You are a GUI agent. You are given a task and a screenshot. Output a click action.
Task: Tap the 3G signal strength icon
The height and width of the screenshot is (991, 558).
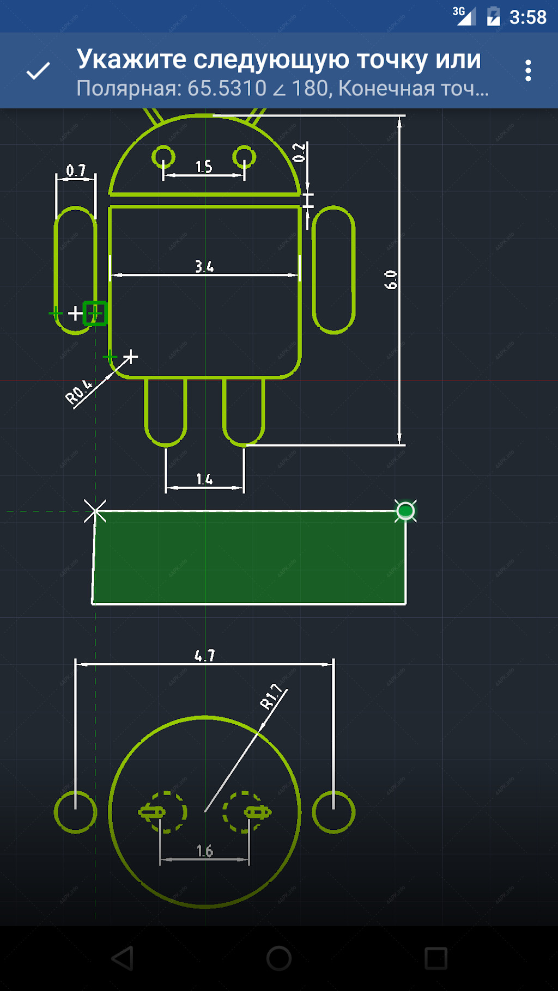(x=464, y=16)
